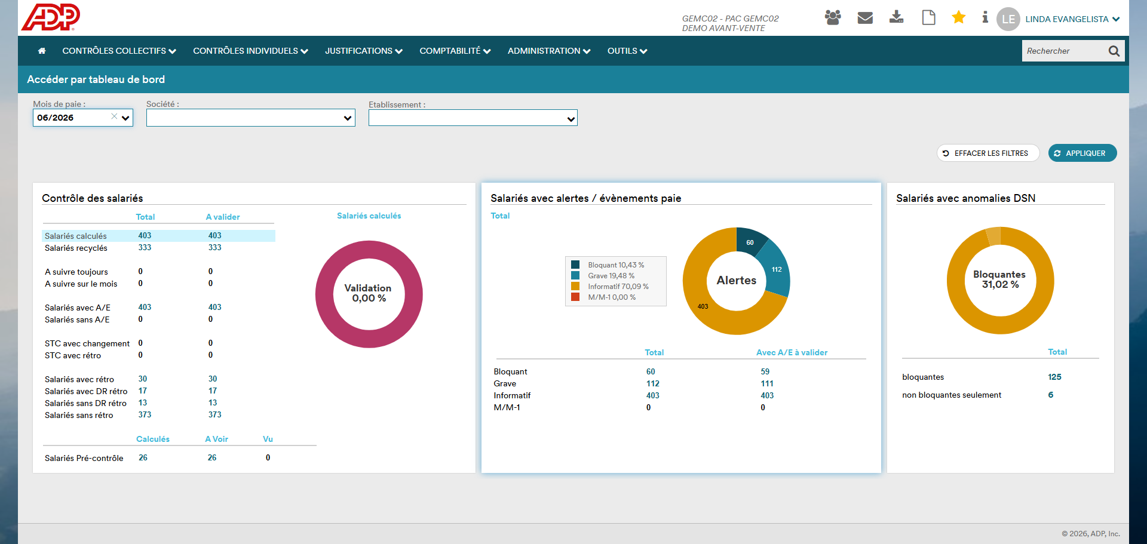This screenshot has height=544, width=1147.
Task: Click the Appliquer button
Action: (1082, 153)
